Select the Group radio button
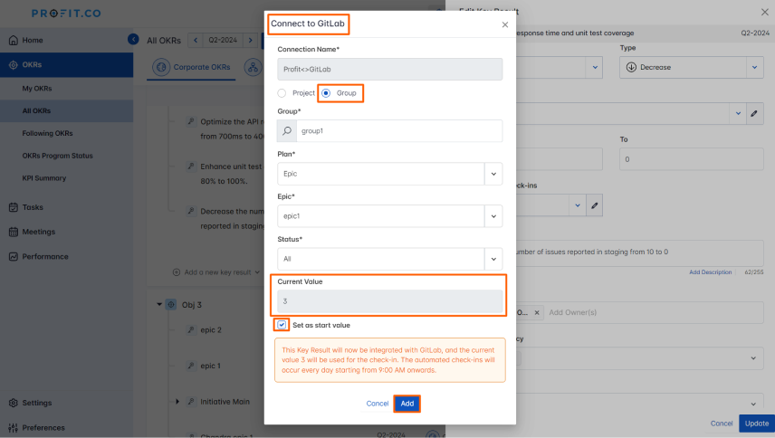775x438 pixels. click(326, 93)
